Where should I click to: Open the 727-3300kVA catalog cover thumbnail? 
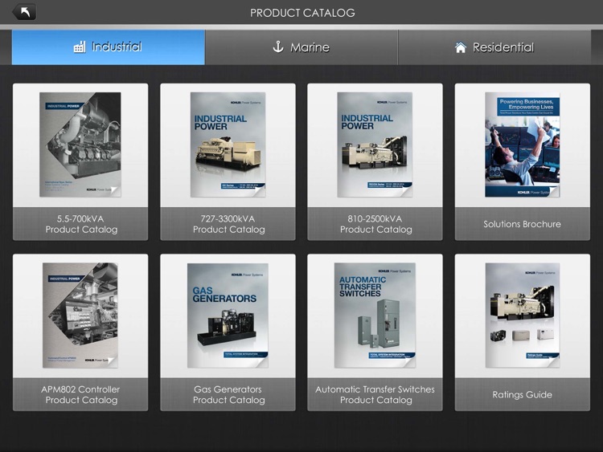(x=228, y=145)
